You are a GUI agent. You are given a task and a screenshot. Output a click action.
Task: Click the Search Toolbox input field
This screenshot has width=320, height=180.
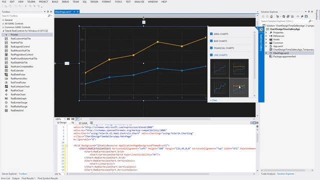pyautogui.click(x=24, y=15)
